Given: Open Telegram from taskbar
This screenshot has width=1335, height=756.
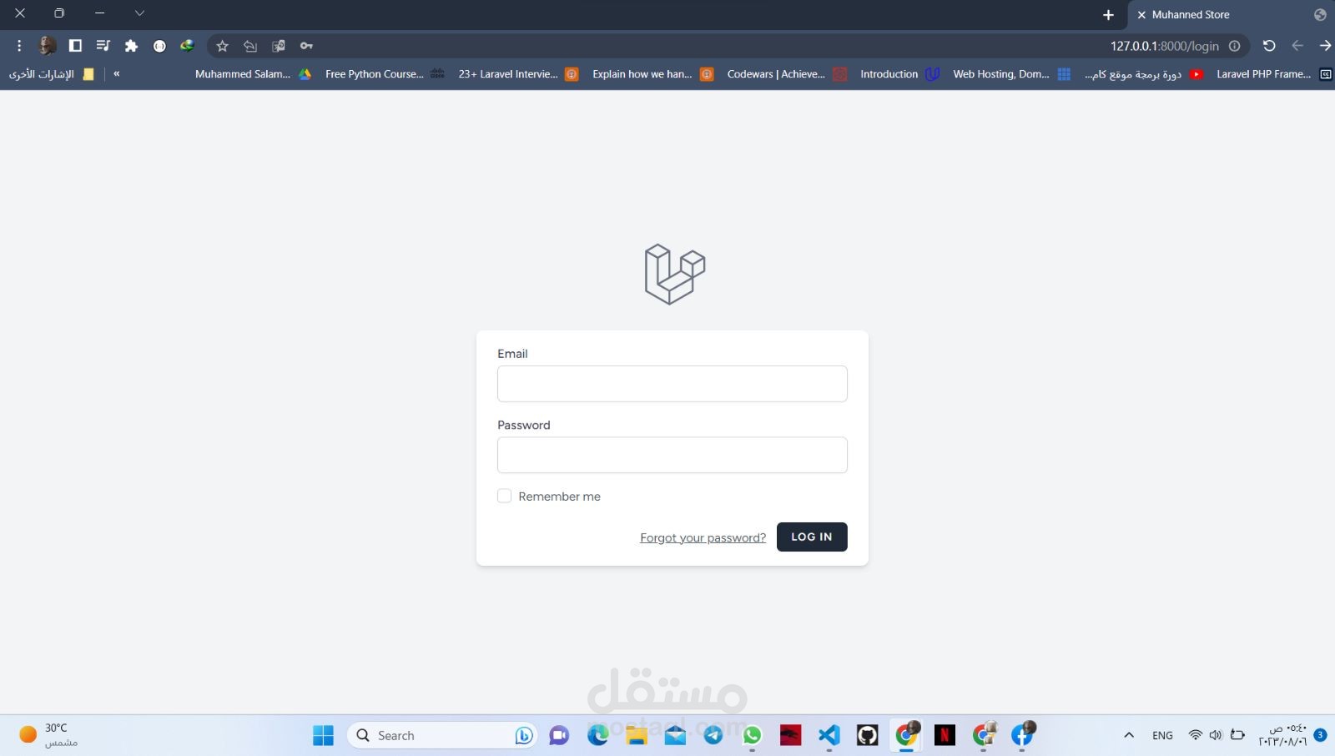Looking at the screenshot, I should click(x=713, y=735).
